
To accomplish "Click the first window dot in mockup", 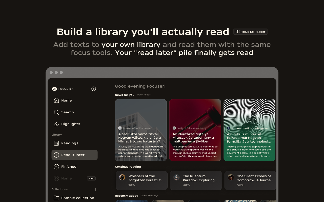I will (51, 72).
